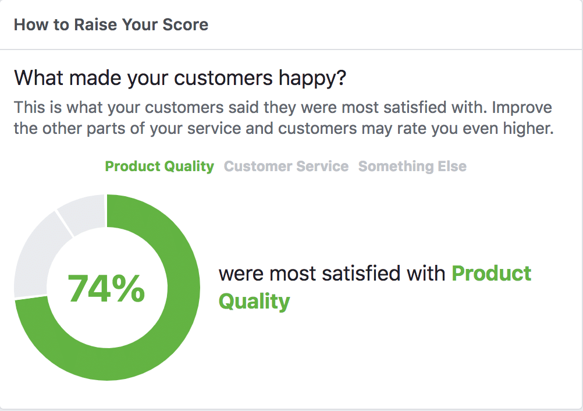Click the green Quality word below Product
Screen dimensions: 583x411
254,302
